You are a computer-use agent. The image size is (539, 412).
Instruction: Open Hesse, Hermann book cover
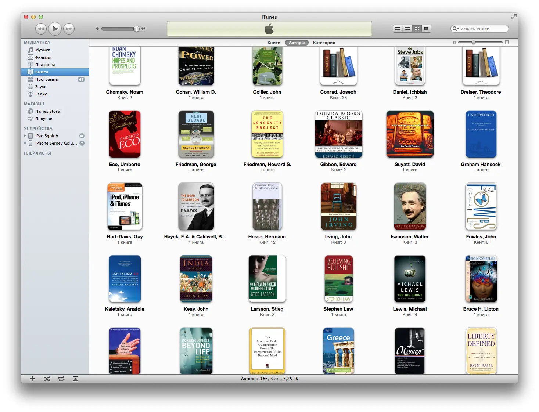267,206
